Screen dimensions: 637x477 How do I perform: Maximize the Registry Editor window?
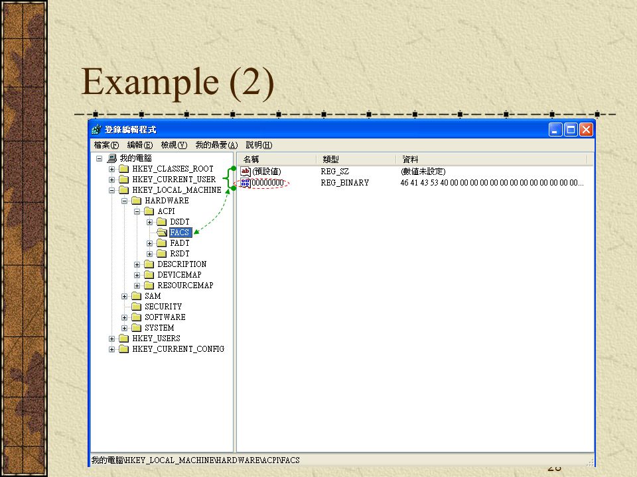pyautogui.click(x=571, y=130)
